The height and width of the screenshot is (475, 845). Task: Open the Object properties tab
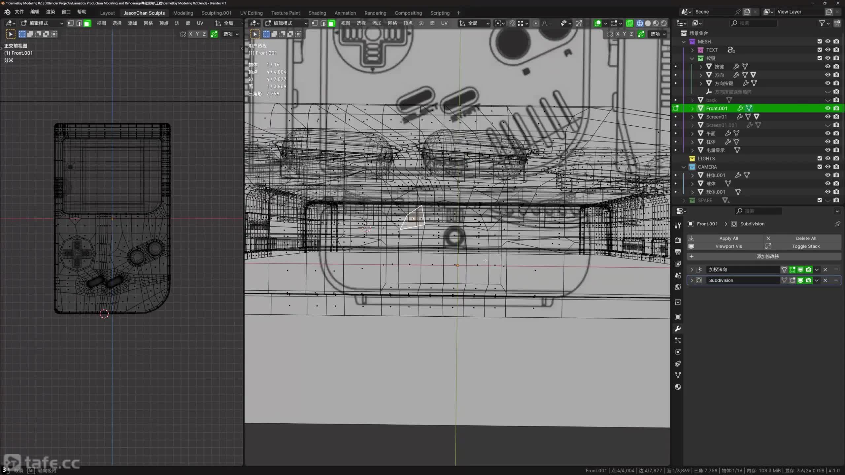(x=678, y=317)
